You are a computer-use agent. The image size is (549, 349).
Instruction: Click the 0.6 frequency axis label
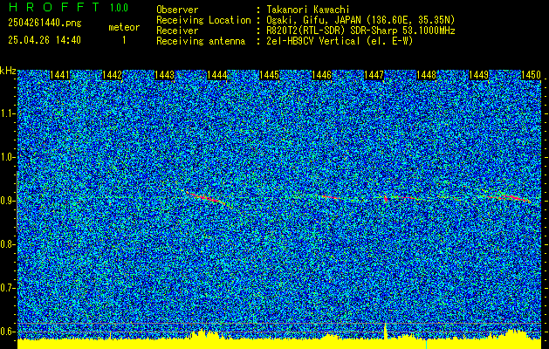pos(7,332)
